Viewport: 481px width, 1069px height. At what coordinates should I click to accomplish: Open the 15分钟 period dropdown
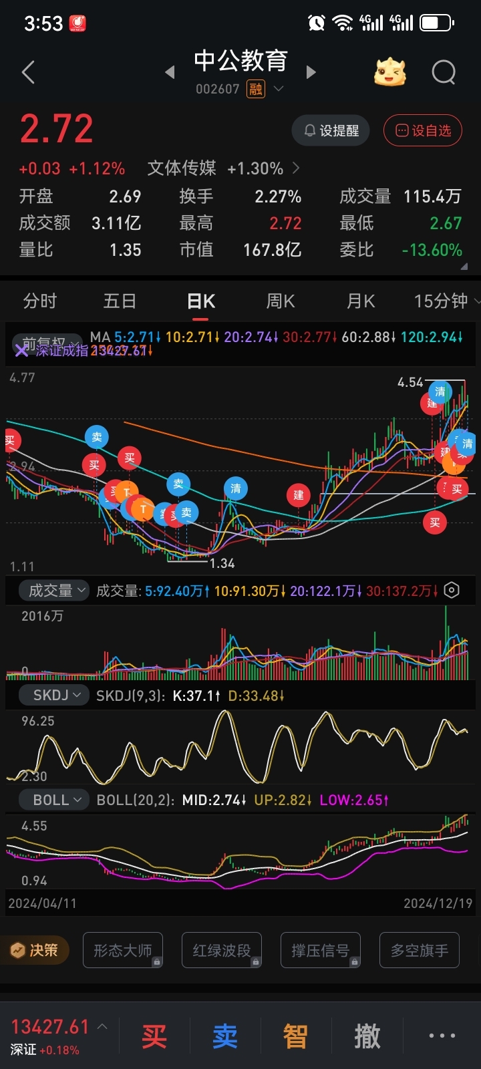(446, 301)
